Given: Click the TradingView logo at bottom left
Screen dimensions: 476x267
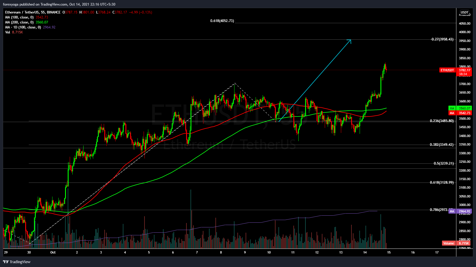Looking at the screenshot, I should pos(17,262).
